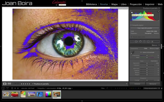The width and height of the screenshot is (164, 102).
Task: Collapse Pruebas en pantalla panel triangle
Action: click(x=159, y=8)
